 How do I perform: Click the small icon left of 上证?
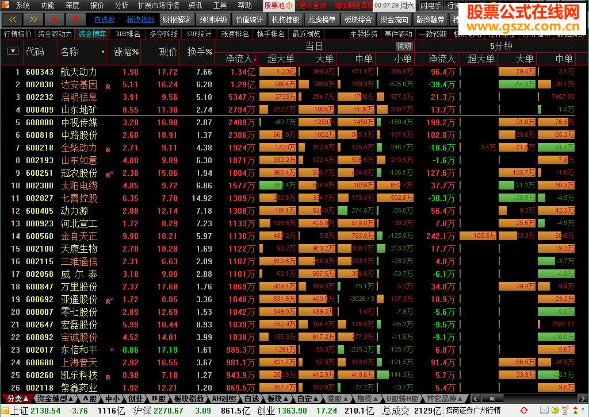coord(5,411)
